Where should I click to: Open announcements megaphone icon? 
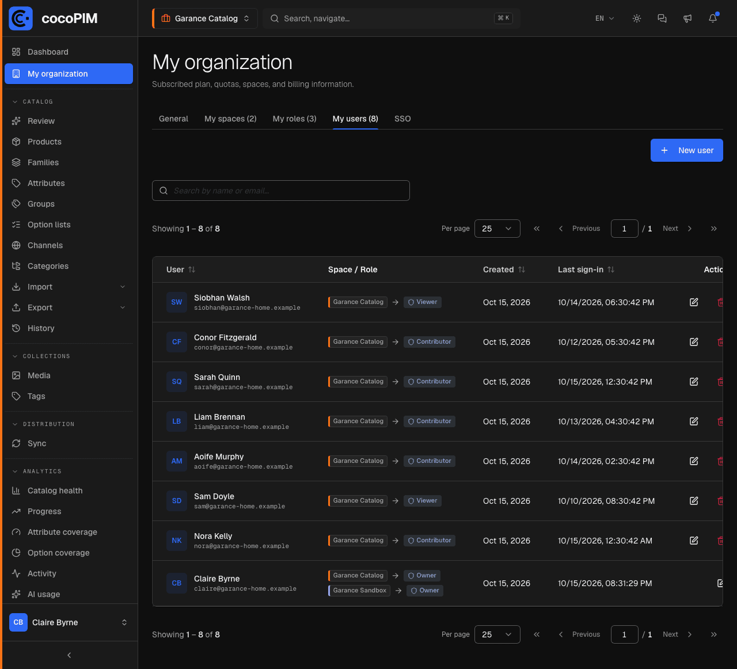(687, 18)
